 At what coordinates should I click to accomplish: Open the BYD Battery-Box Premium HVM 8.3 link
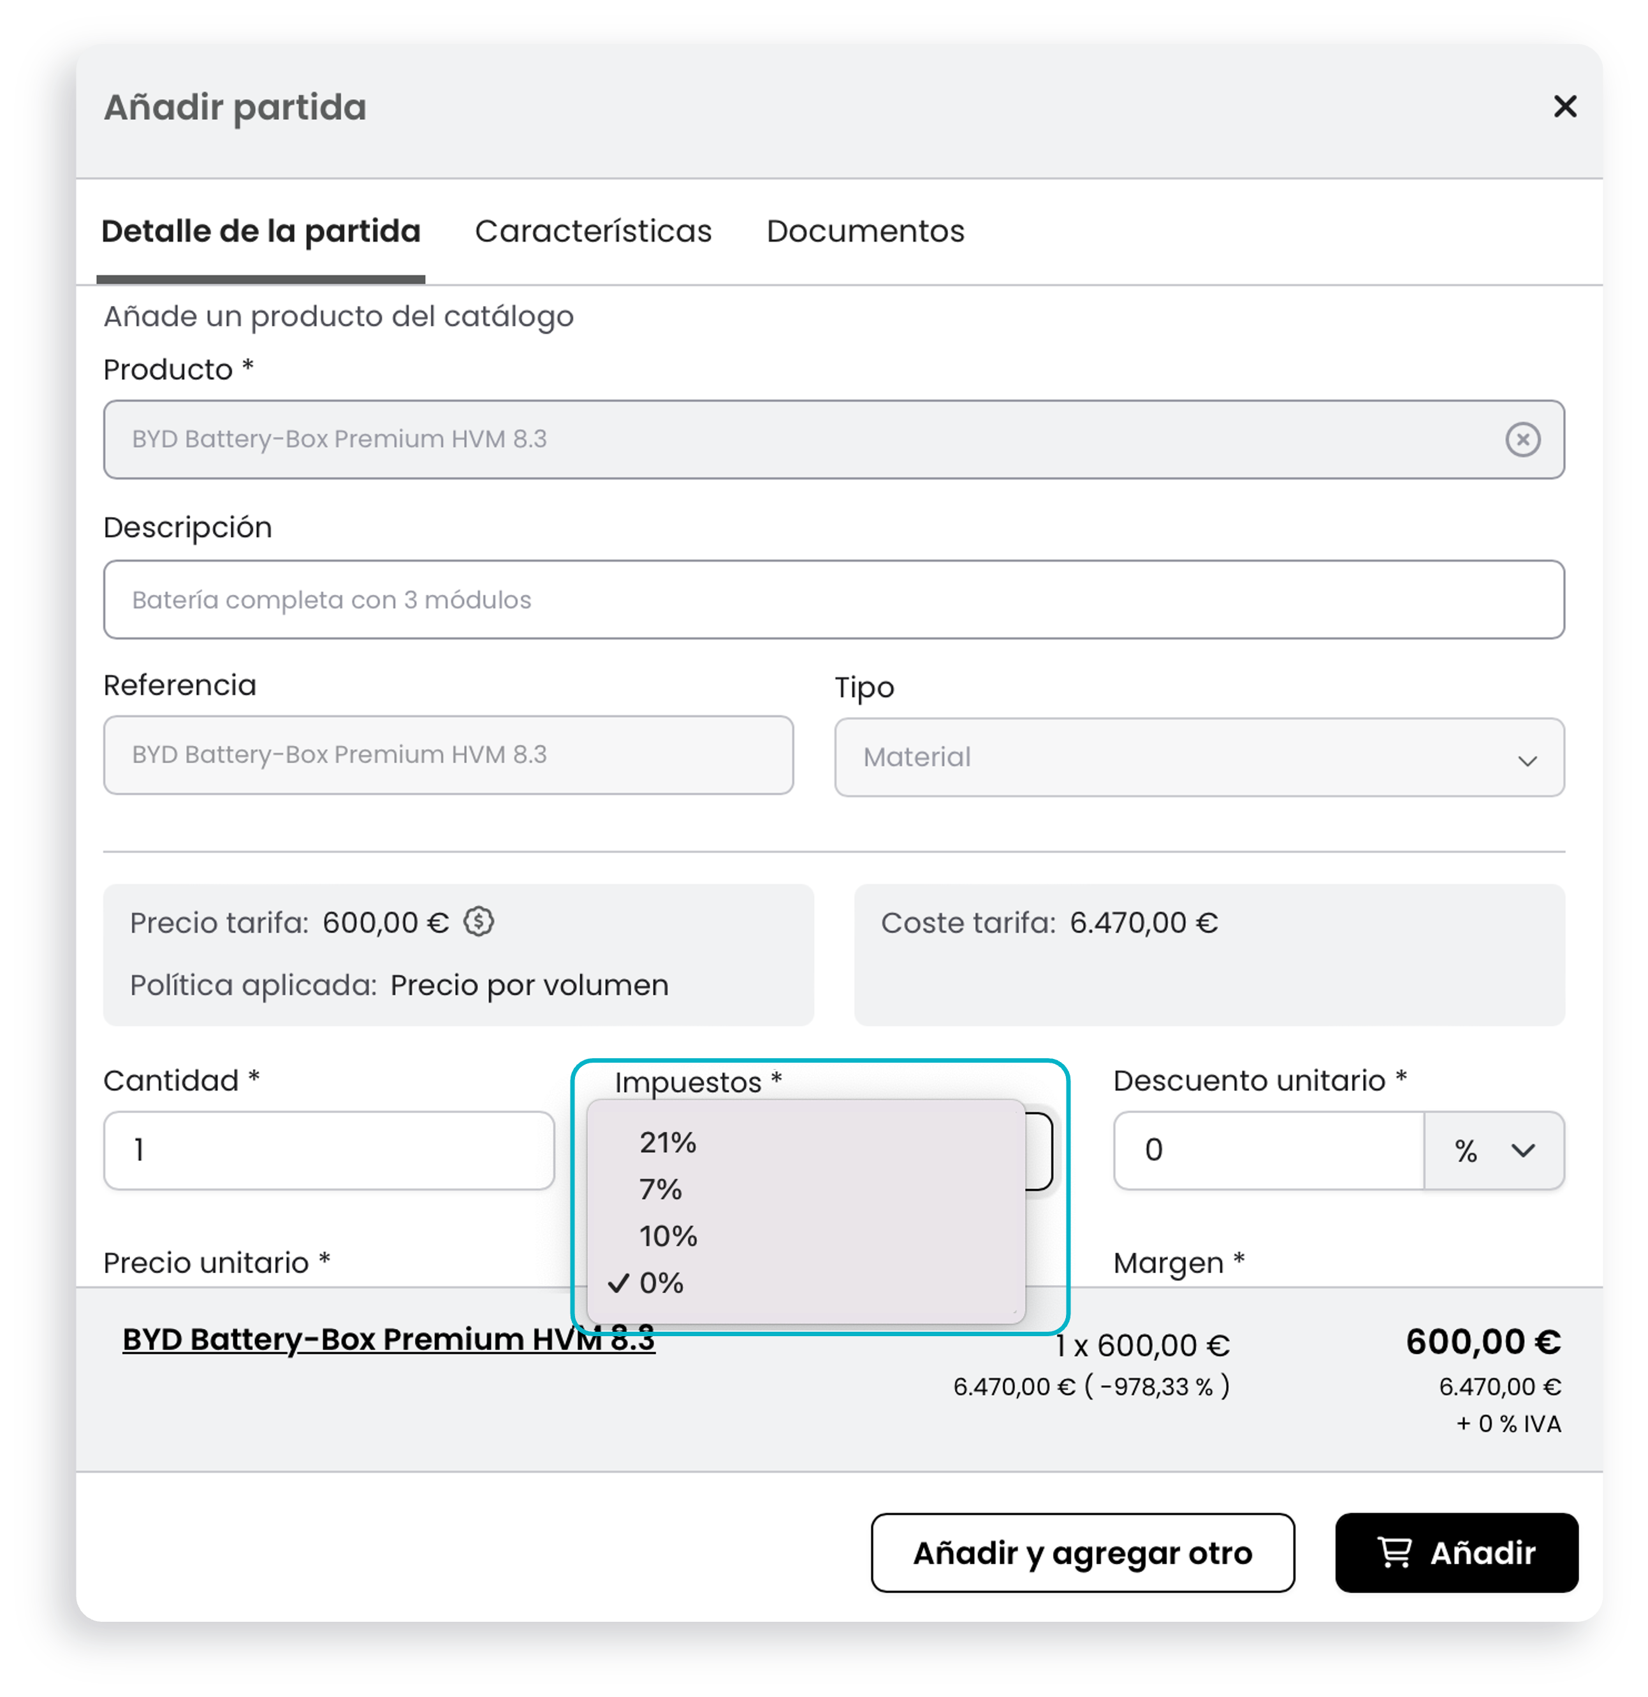tap(388, 1339)
